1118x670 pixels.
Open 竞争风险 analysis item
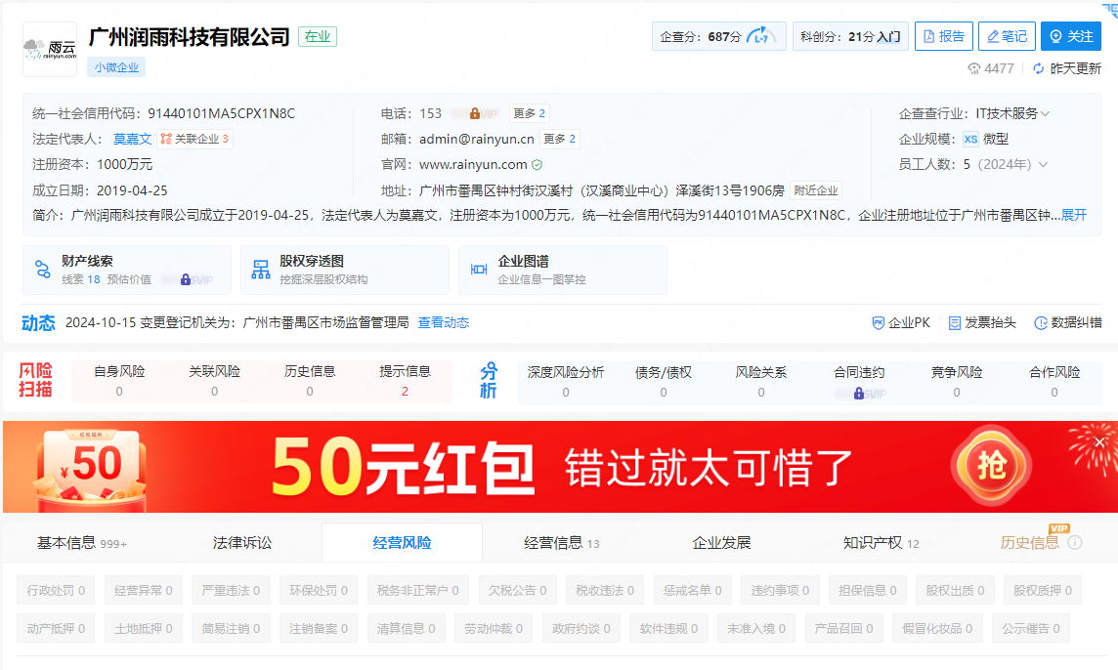956,381
